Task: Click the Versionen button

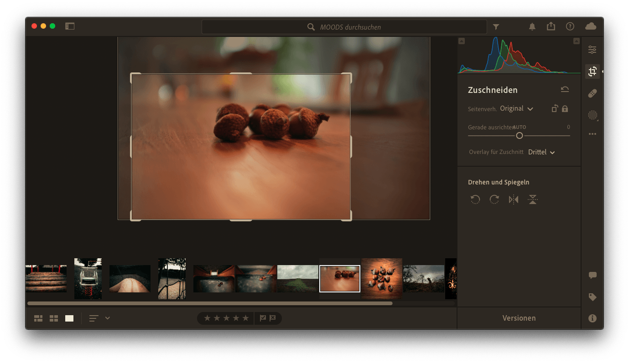Action: click(x=519, y=318)
